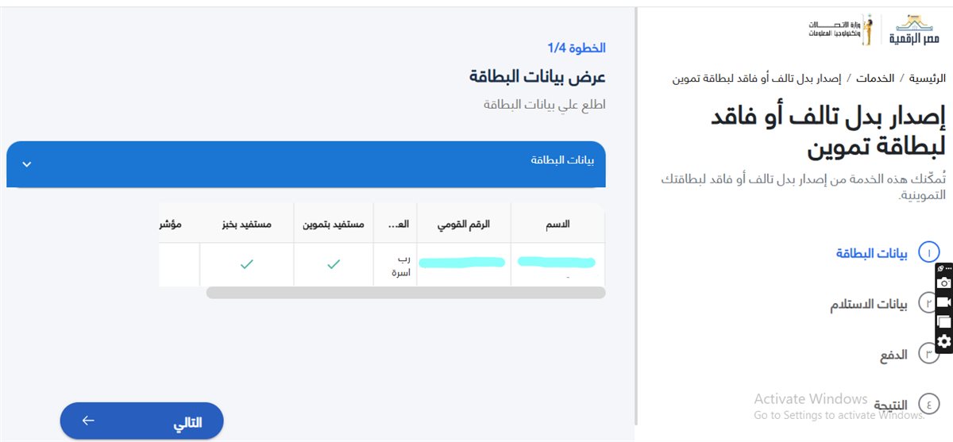The image size is (953, 442).
Task: Click the مستفيد بتموين checkmark
Action: point(334,264)
